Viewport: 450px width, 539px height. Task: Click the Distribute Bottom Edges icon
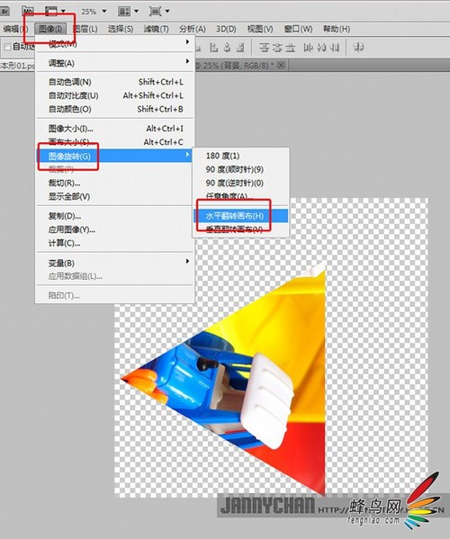point(291,47)
